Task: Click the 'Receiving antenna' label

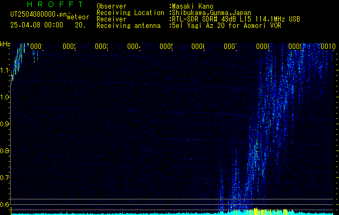Action: pyautogui.click(x=128, y=26)
